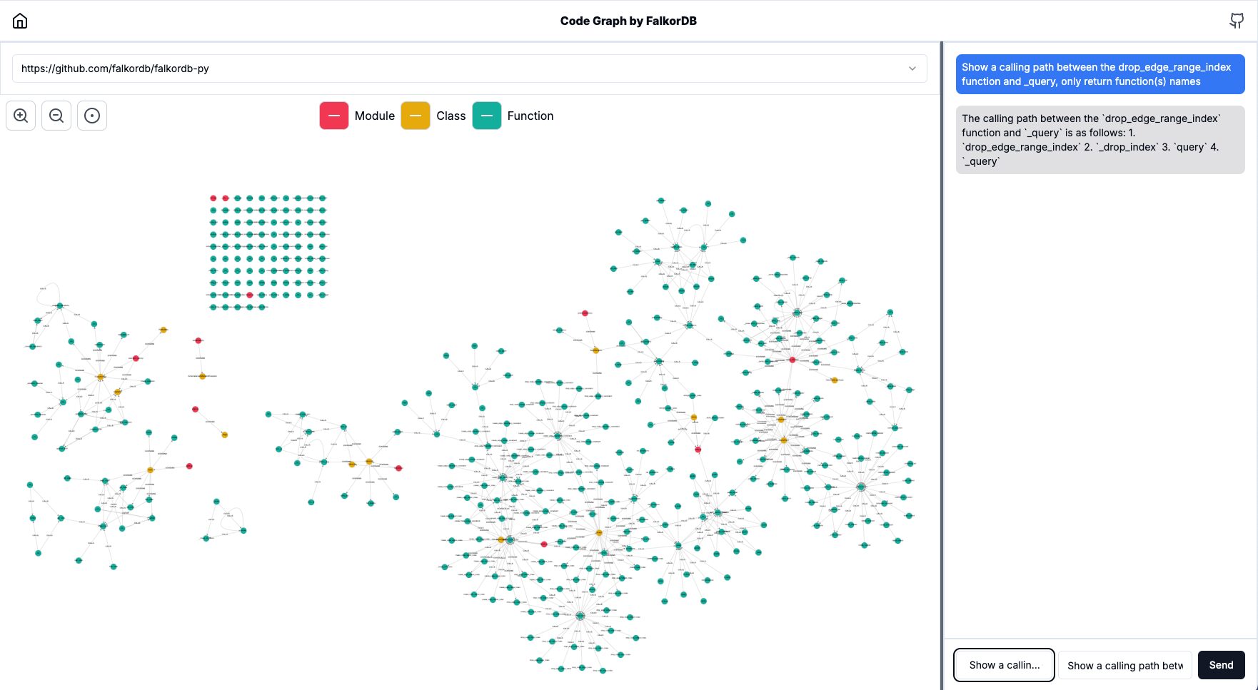1258x690 pixels.
Task: Zoom out of the graph
Action: tap(56, 116)
